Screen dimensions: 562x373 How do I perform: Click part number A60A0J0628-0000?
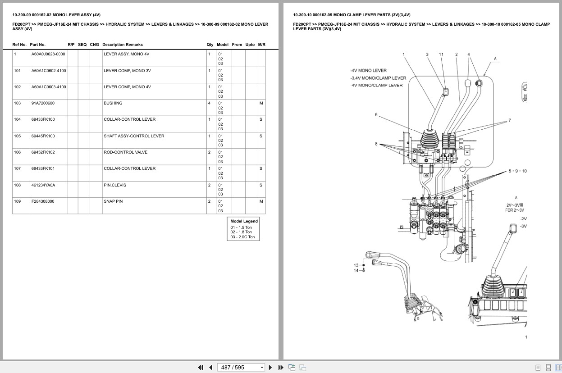pos(48,54)
